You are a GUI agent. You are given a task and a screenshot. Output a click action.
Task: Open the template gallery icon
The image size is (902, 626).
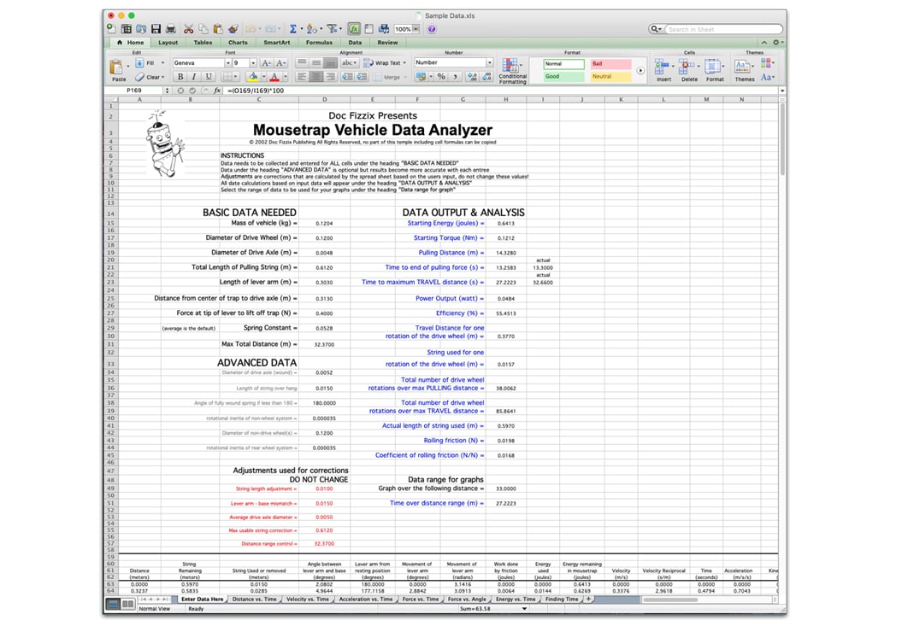coord(126,29)
